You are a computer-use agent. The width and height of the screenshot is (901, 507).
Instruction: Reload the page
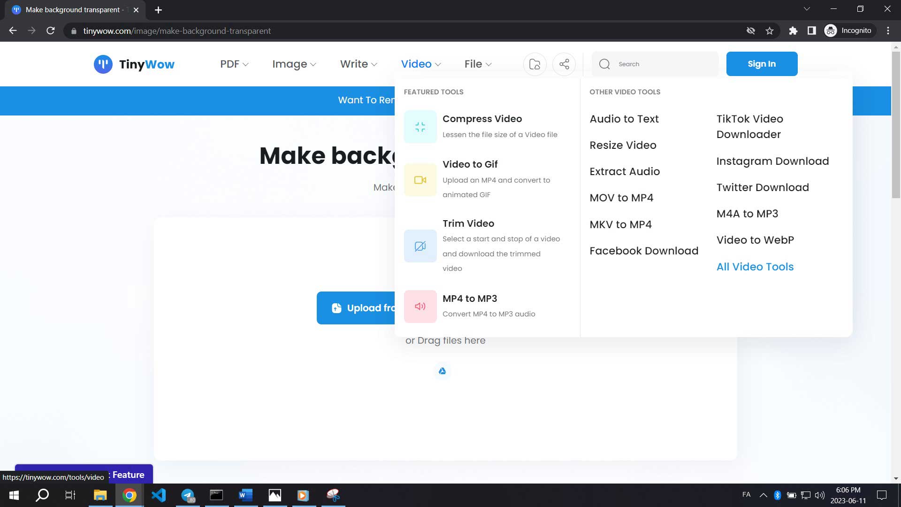[x=51, y=31]
